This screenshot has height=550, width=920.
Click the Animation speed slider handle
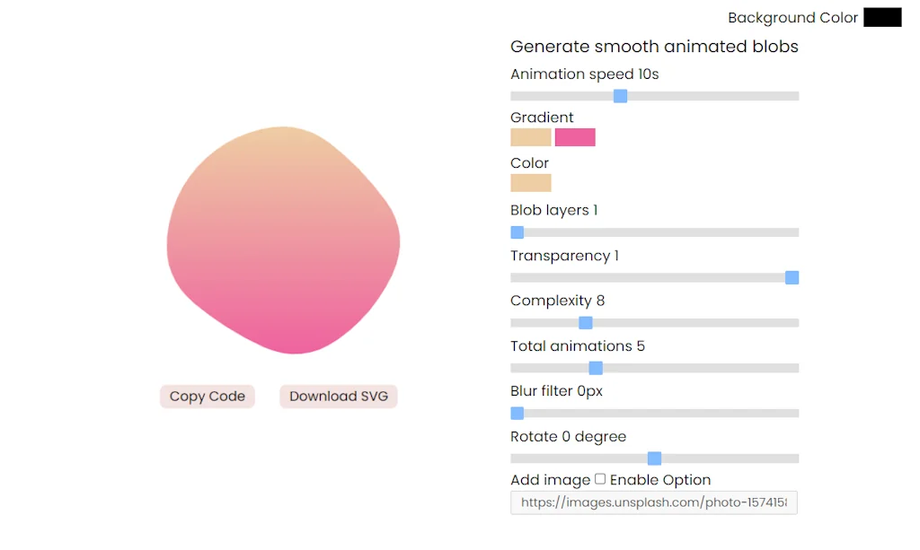[x=620, y=96]
